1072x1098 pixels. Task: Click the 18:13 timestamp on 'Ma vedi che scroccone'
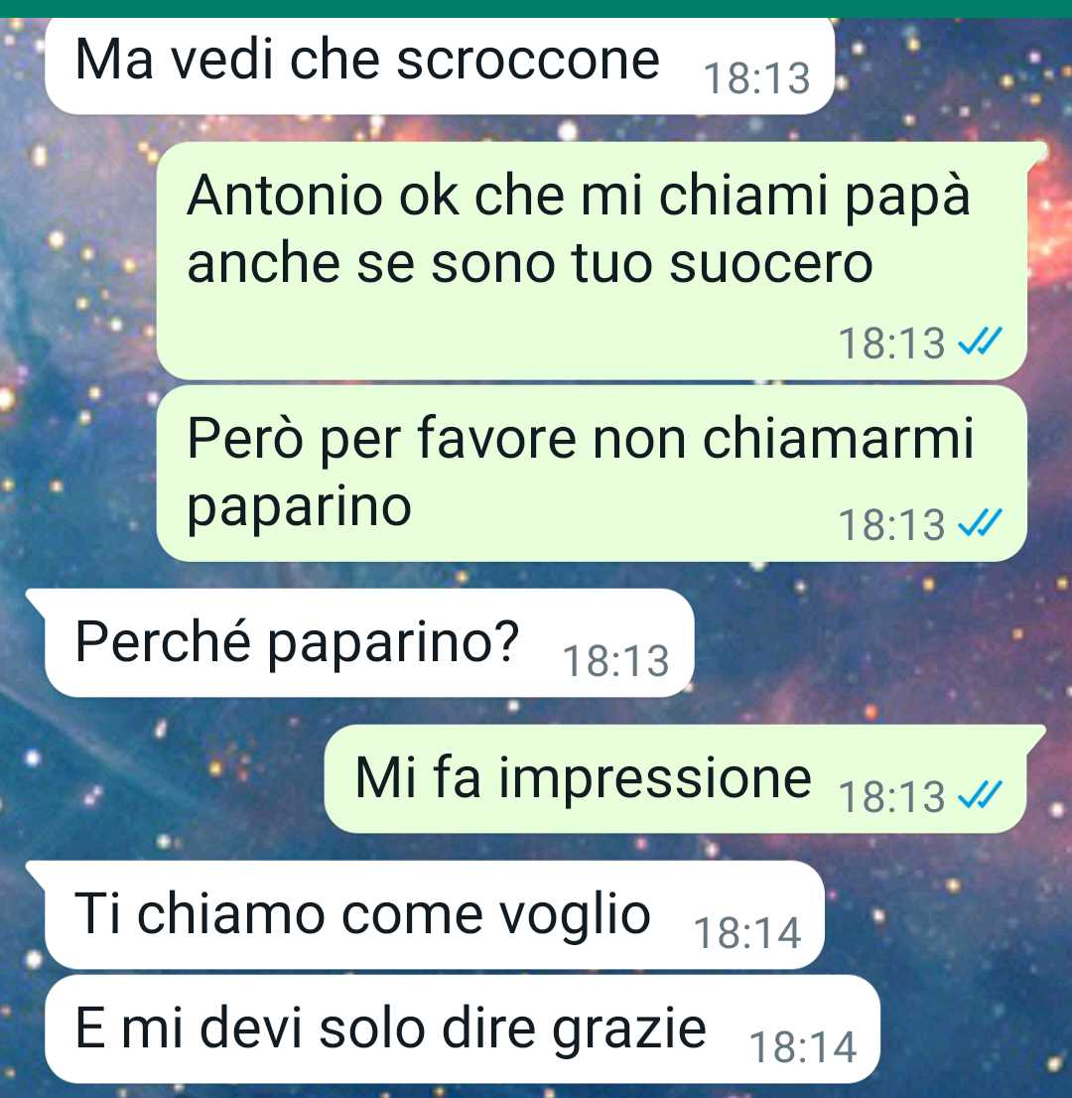[757, 78]
